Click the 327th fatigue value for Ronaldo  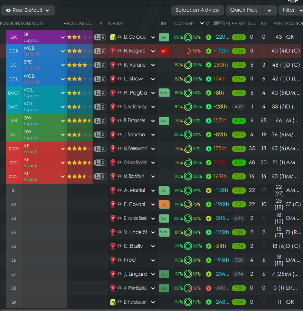220,163
